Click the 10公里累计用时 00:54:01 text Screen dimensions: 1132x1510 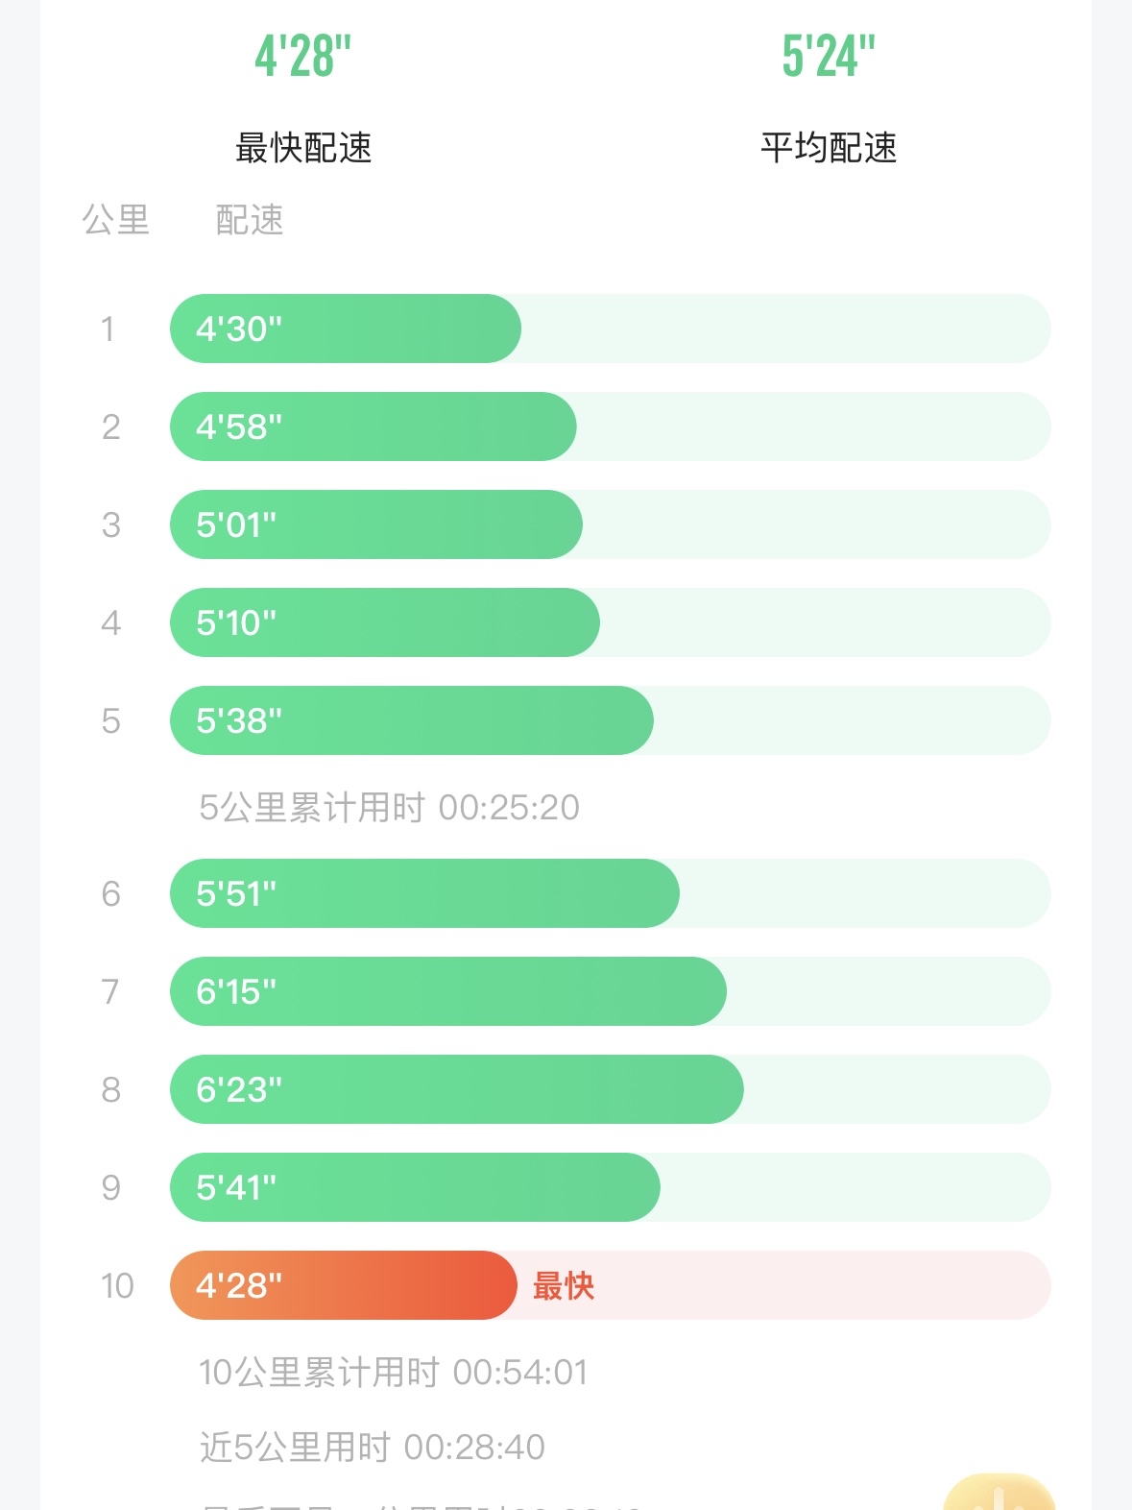[393, 1373]
